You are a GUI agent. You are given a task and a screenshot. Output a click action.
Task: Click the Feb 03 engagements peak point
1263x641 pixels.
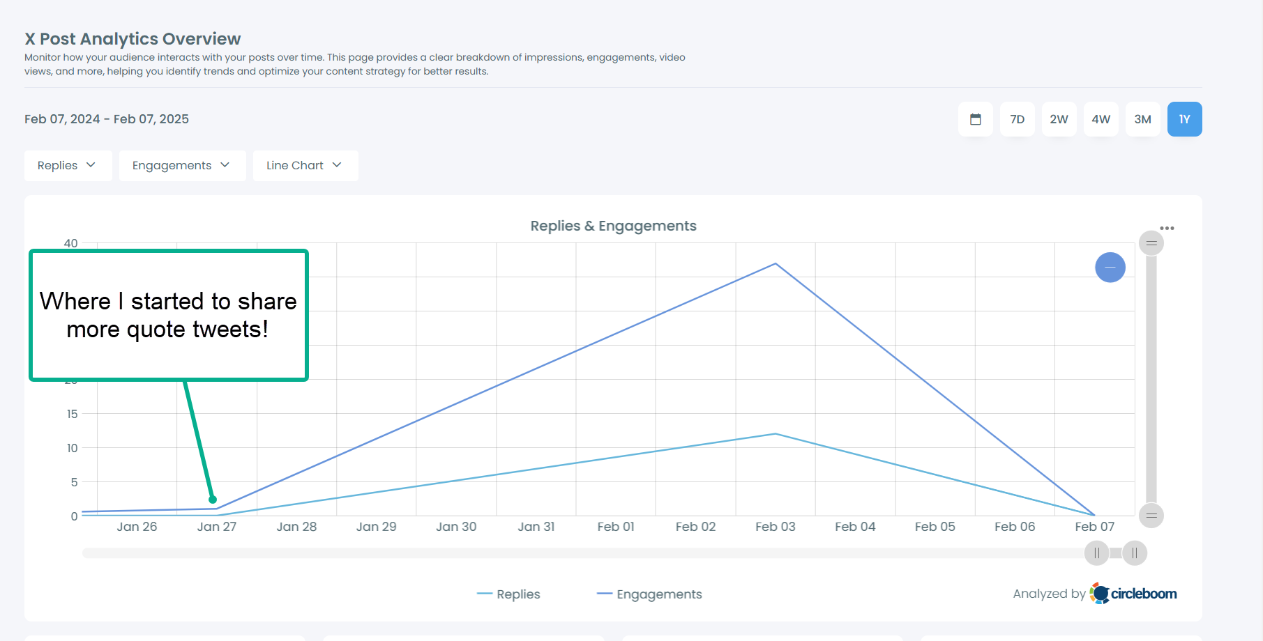776,263
